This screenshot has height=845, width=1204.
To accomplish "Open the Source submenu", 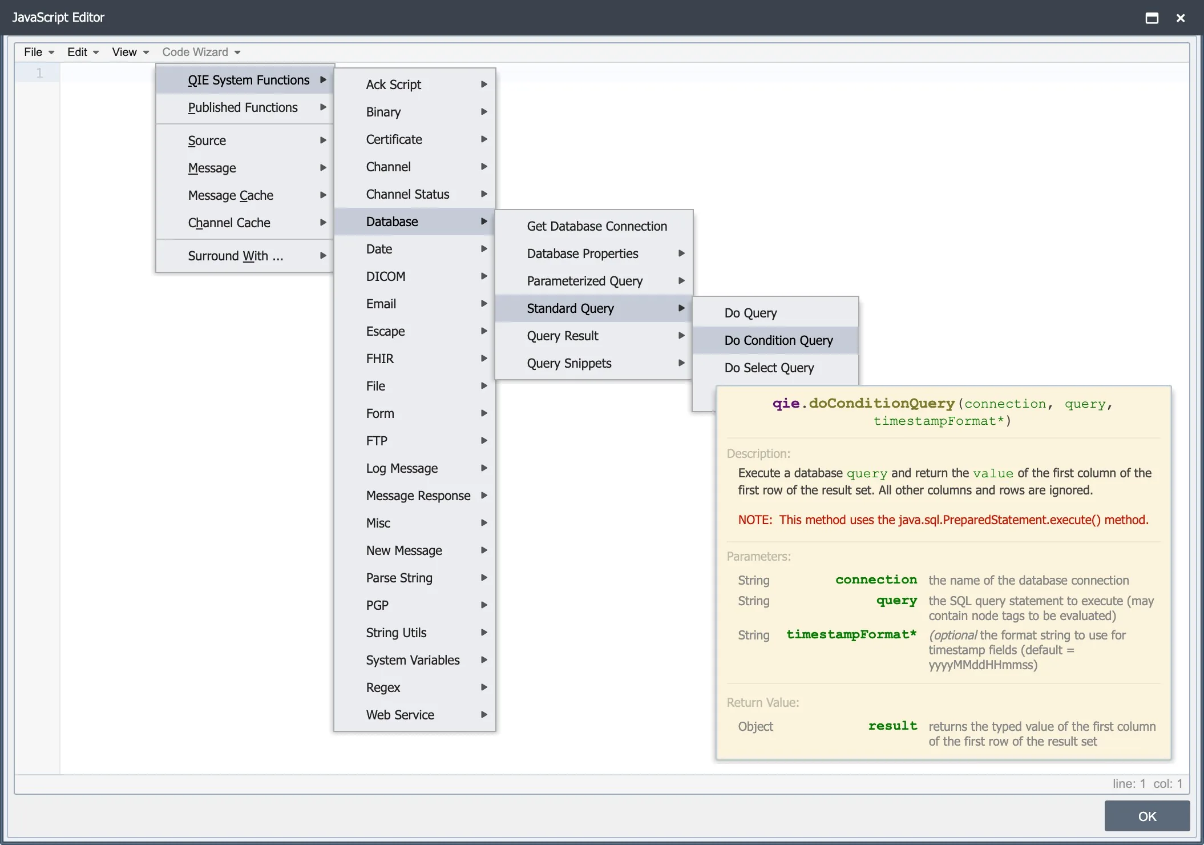I will tap(245, 140).
